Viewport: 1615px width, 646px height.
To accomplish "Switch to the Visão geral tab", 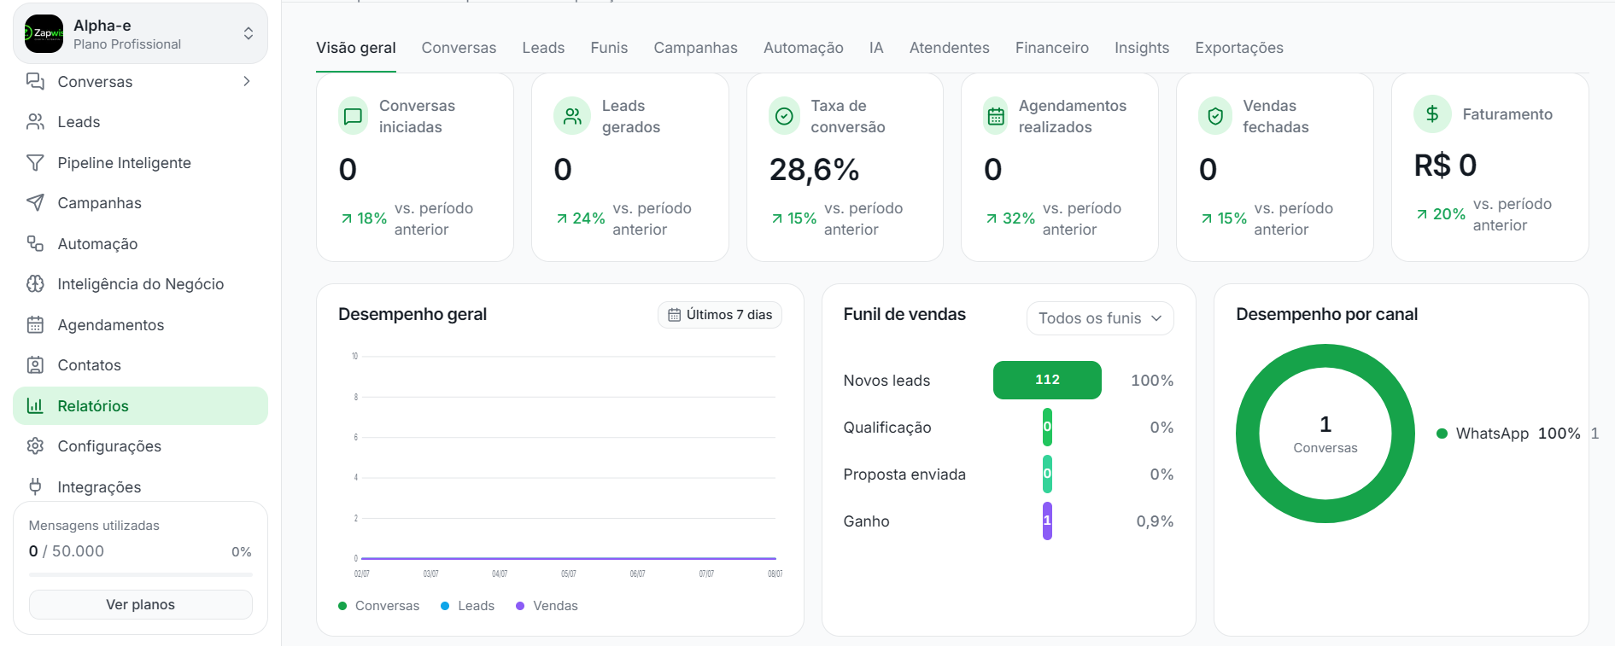I will (355, 48).
